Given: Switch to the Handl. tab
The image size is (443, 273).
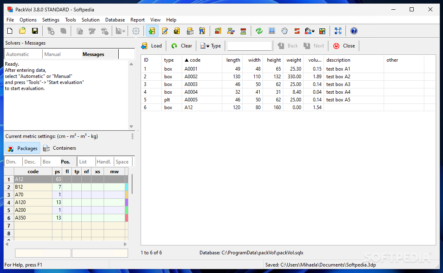Looking at the screenshot, I should (x=104, y=161).
